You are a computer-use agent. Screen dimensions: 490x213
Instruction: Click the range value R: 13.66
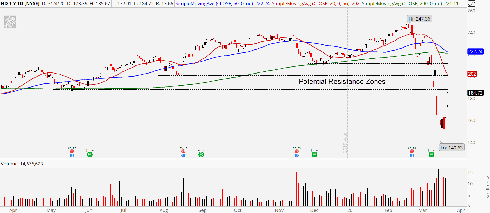click(x=165, y=4)
